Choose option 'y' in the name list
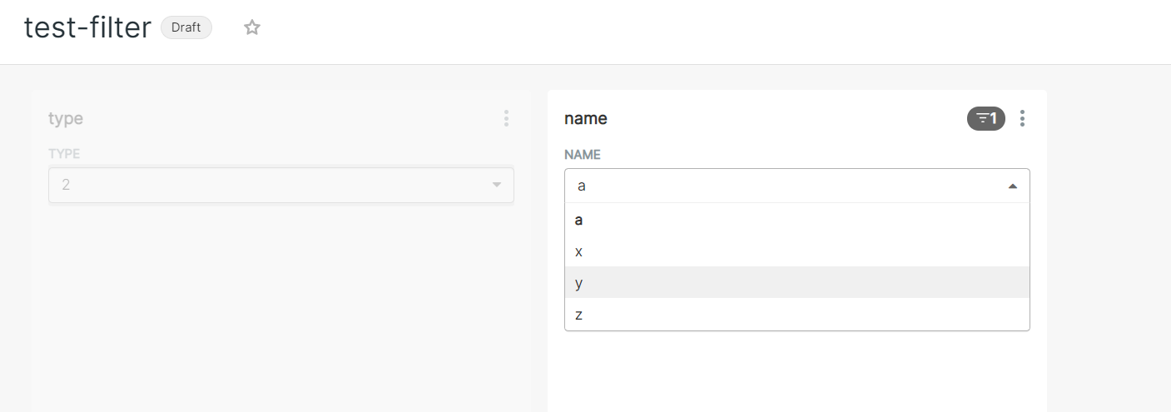1171x412 pixels. tap(797, 283)
